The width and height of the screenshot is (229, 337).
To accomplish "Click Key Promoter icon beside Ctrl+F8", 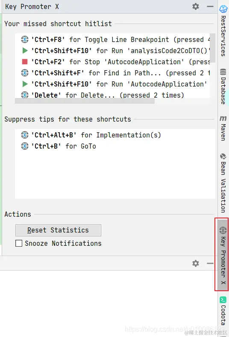I will point(25,39).
